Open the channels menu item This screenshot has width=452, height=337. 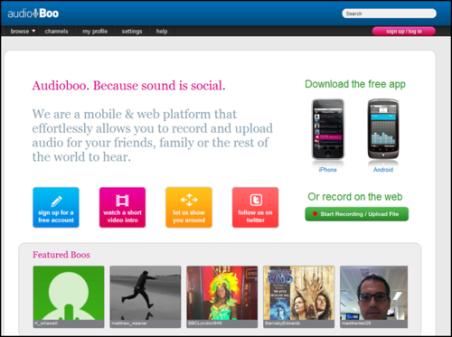point(56,31)
